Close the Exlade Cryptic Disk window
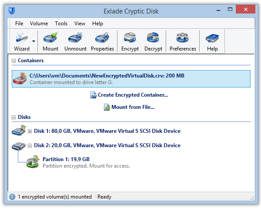 (x=245, y=9)
